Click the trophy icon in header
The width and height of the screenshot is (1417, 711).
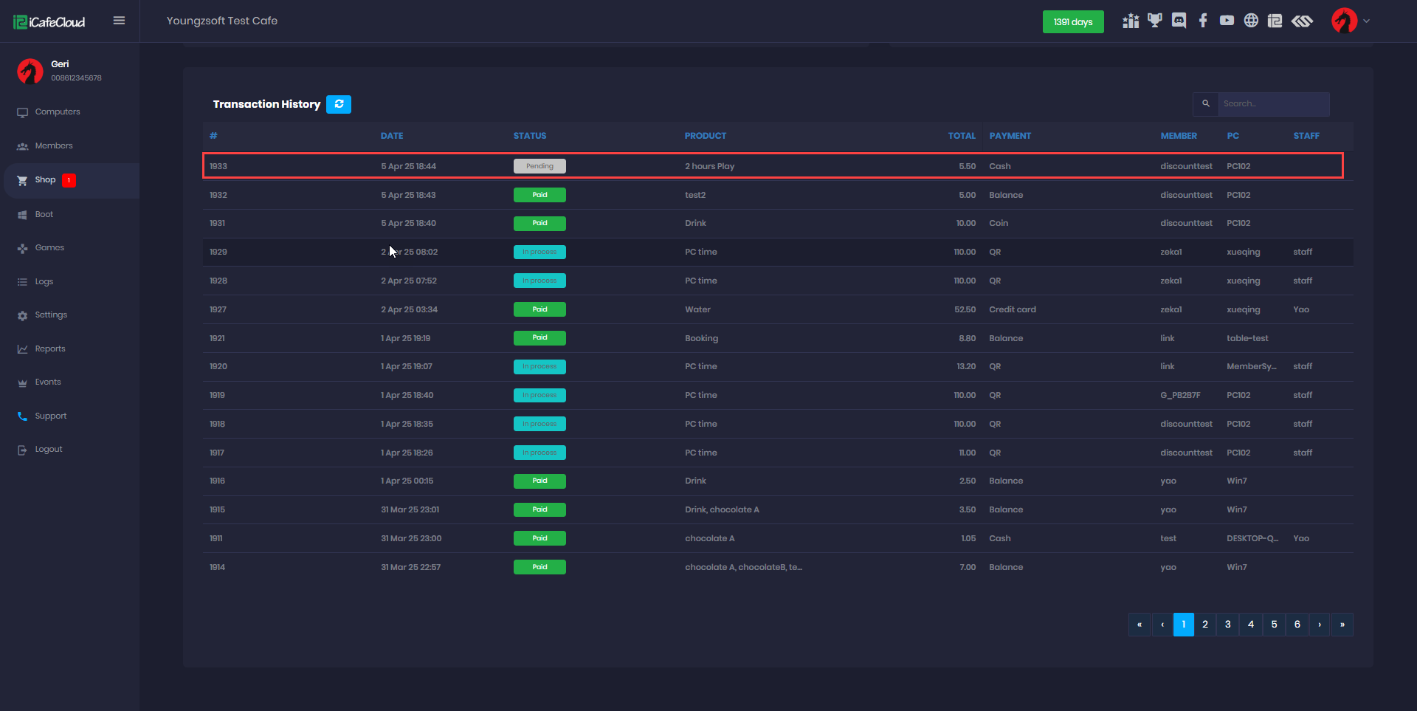(x=1155, y=21)
